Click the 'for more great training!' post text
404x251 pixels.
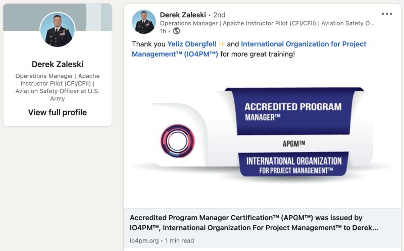[258, 54]
